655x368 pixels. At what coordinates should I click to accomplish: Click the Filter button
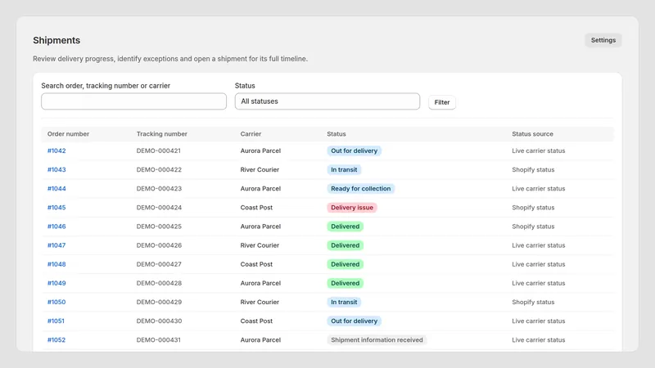[x=442, y=102]
